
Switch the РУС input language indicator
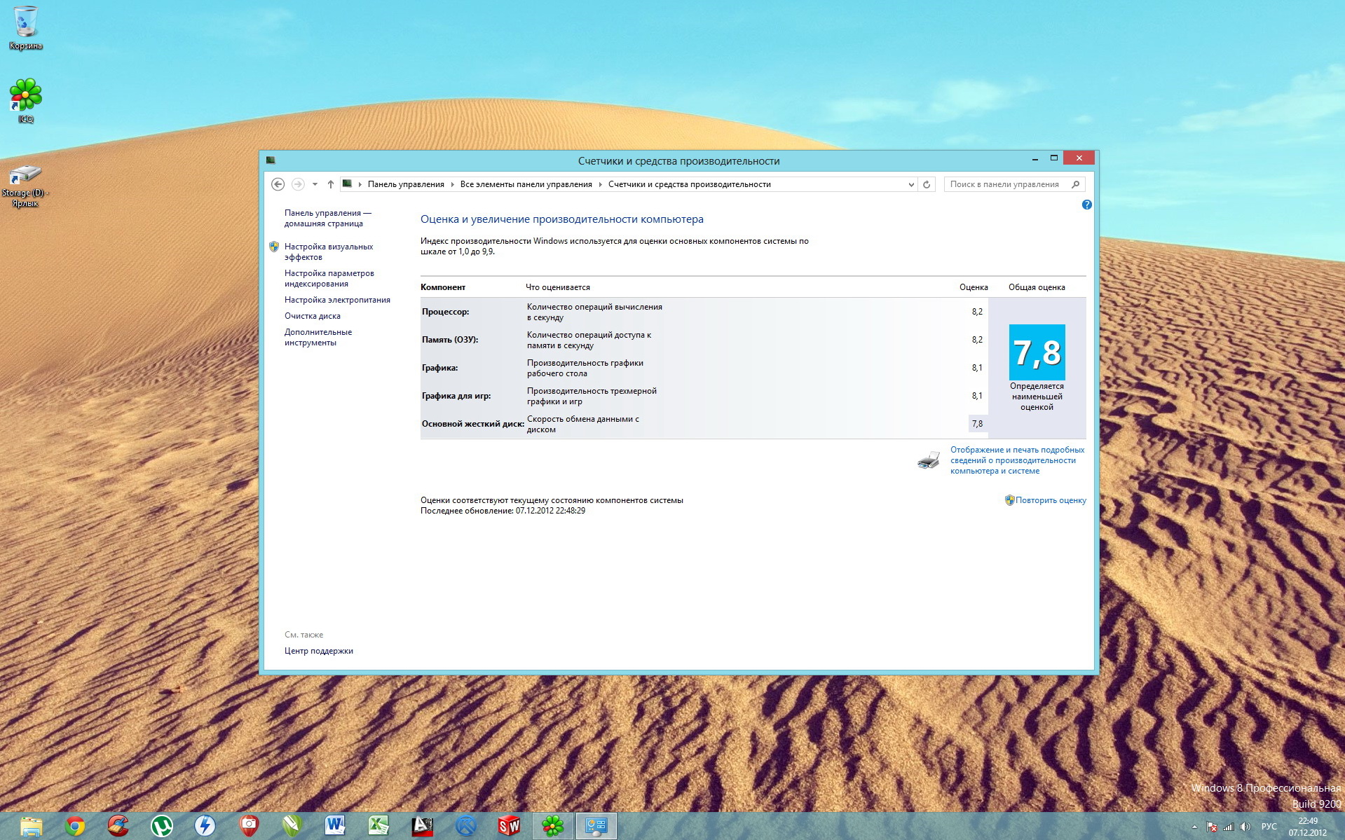click(x=1269, y=827)
